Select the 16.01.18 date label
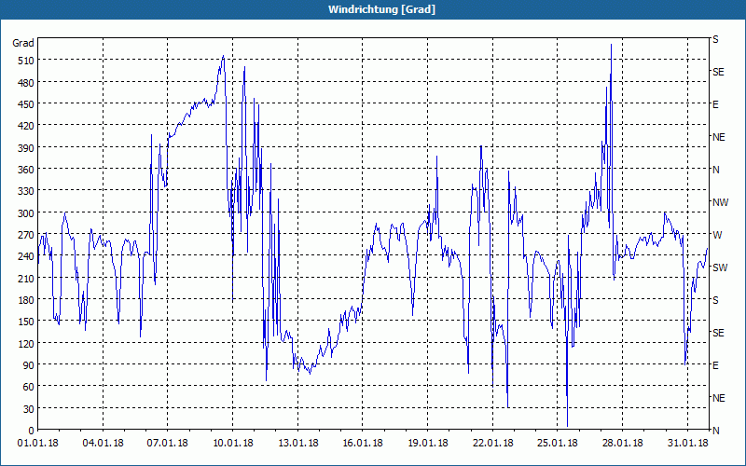Image resolution: width=746 pixels, height=466 pixels. pyautogui.click(x=363, y=444)
